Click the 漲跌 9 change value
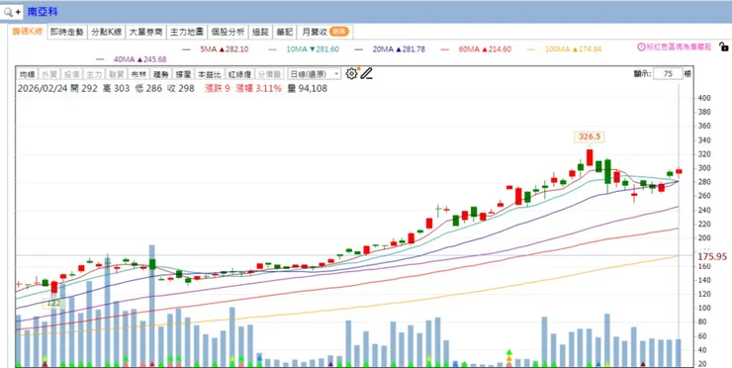The image size is (732, 368). click(218, 88)
